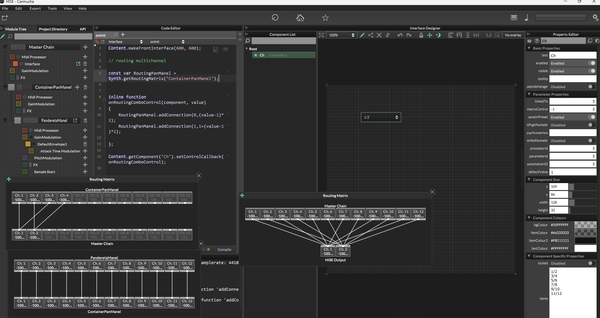Toggle useUndoManager property switch
Screen dimensions: 600x318
592,87
